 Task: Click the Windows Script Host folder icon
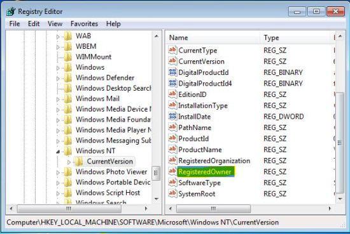click(x=68, y=192)
